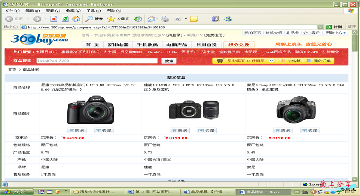Open the Mail envelope toolbar icon

[151, 19]
